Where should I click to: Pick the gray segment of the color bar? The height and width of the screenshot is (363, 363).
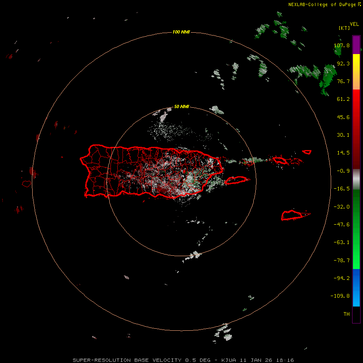pos(356,179)
